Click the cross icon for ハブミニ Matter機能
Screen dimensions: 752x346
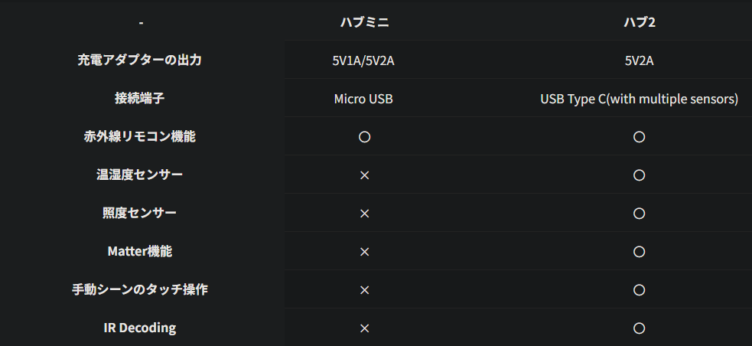364,252
